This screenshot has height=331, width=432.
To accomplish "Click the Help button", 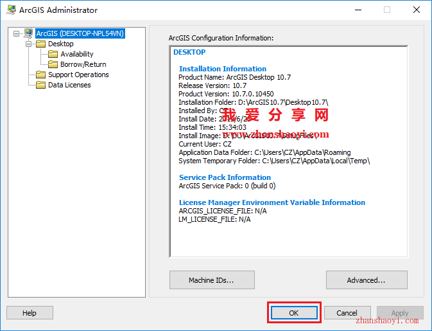I will pyautogui.click(x=30, y=313).
